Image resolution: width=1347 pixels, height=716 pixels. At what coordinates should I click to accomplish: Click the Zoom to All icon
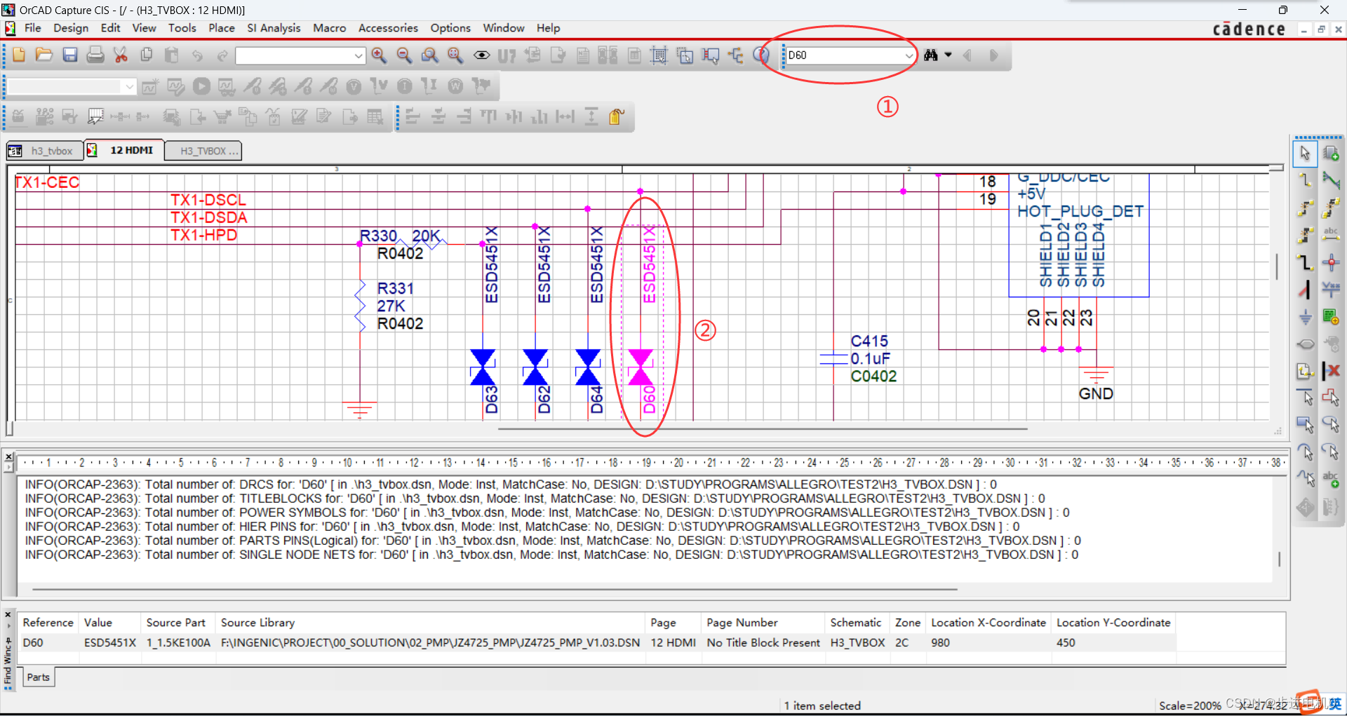[x=455, y=55]
